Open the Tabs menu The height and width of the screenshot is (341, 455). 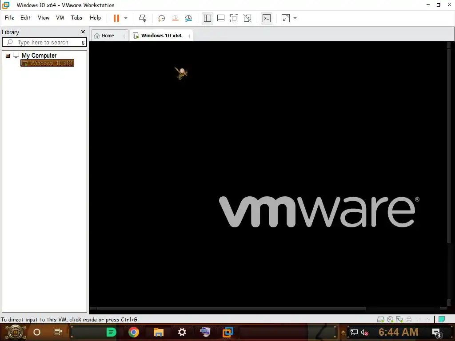click(x=76, y=18)
